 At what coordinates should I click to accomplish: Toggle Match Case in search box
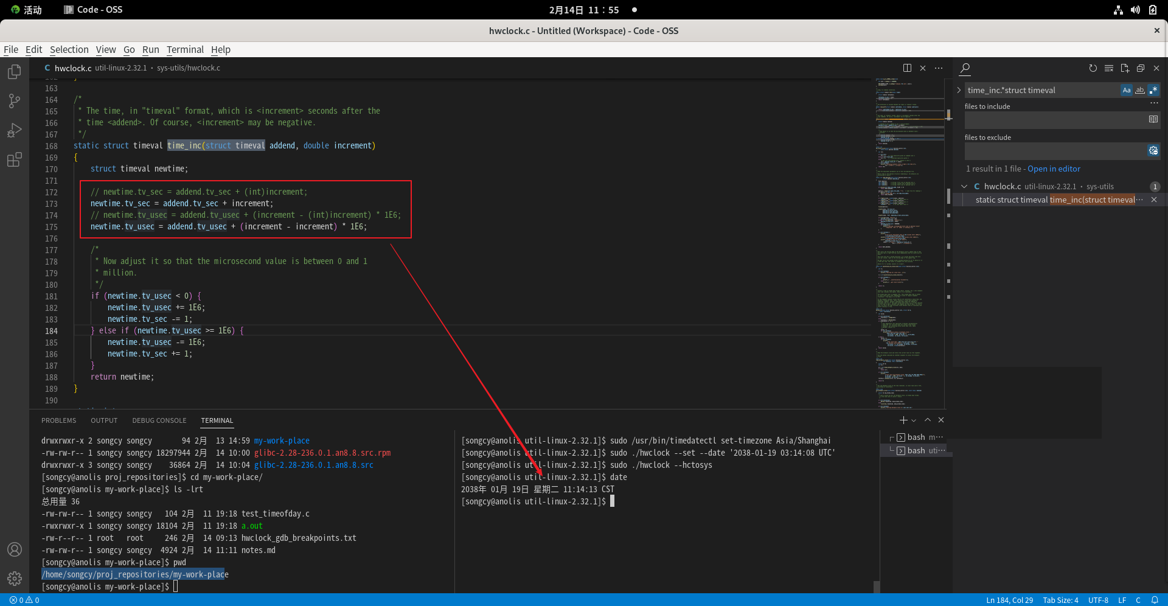pos(1127,90)
